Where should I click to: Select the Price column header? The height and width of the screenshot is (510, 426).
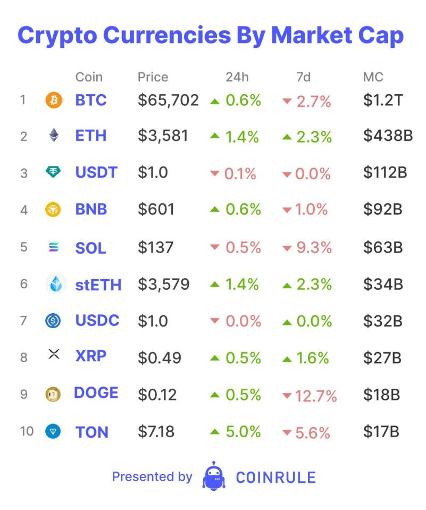[x=153, y=77]
